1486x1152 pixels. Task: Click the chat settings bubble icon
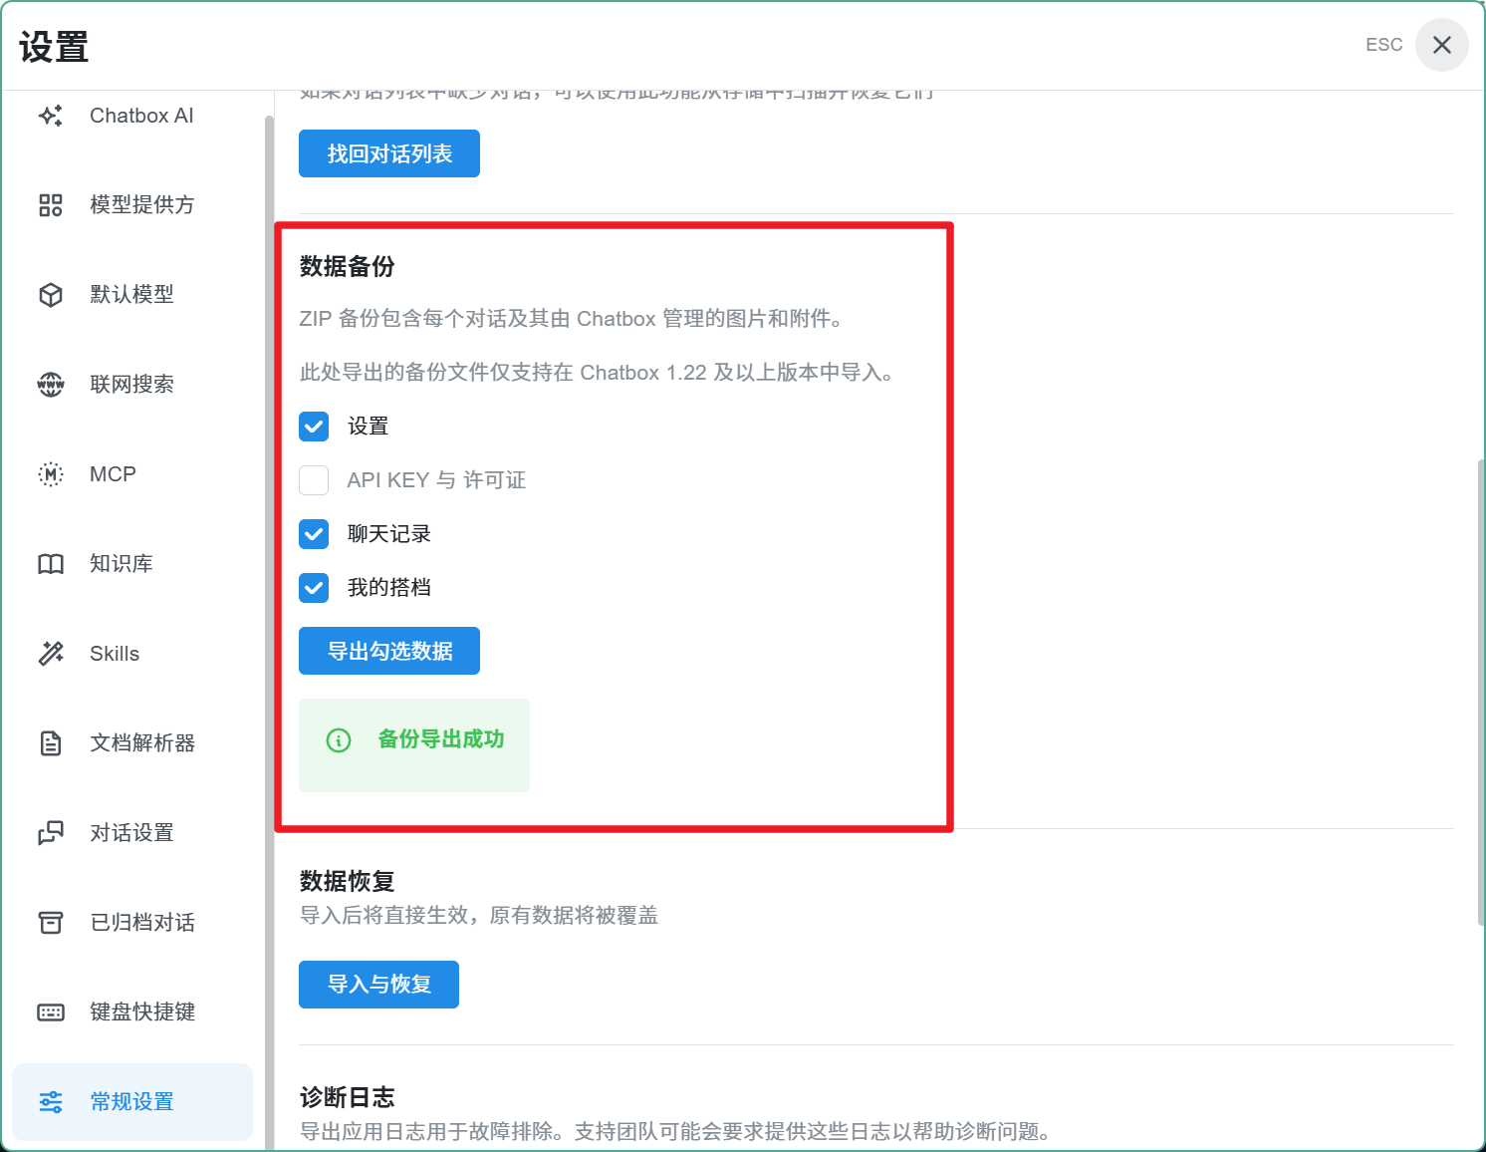coord(51,833)
